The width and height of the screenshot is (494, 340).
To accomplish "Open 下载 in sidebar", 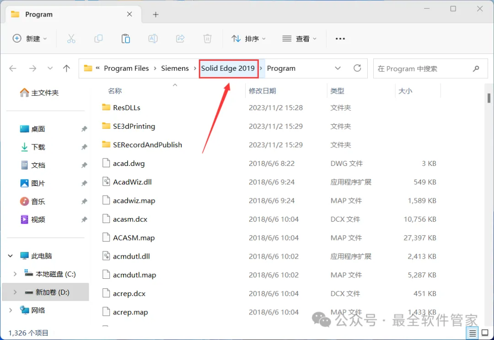I will (x=32, y=147).
